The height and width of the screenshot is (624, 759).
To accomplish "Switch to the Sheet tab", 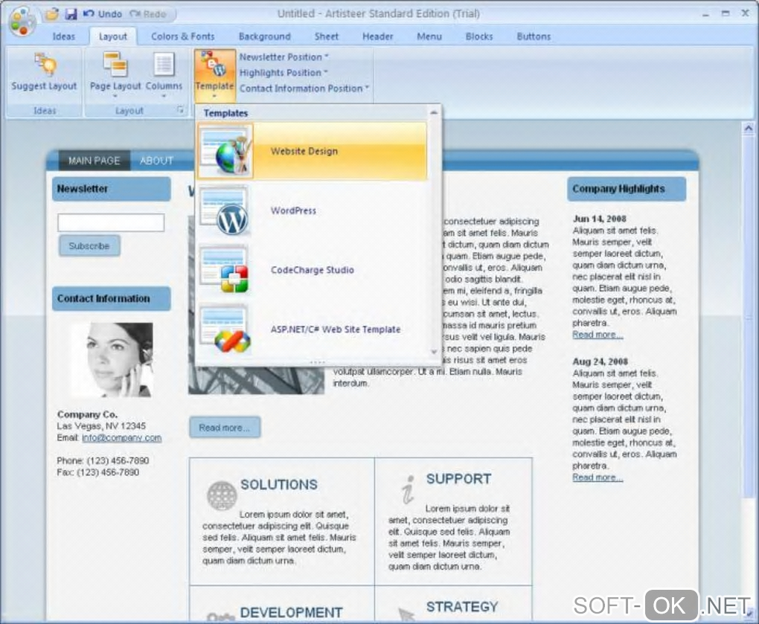I will coord(326,36).
